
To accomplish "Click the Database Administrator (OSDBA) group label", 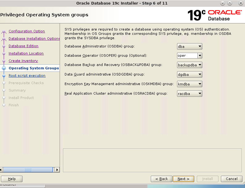I will pos(99,46).
